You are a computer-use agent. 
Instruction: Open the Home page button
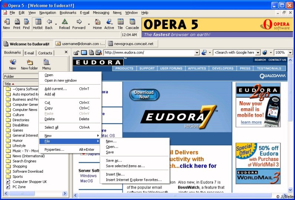(x=97, y=24)
